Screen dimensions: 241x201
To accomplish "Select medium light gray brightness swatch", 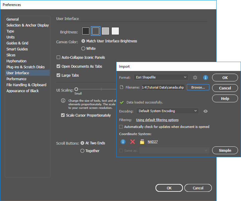I will (x=105, y=31).
